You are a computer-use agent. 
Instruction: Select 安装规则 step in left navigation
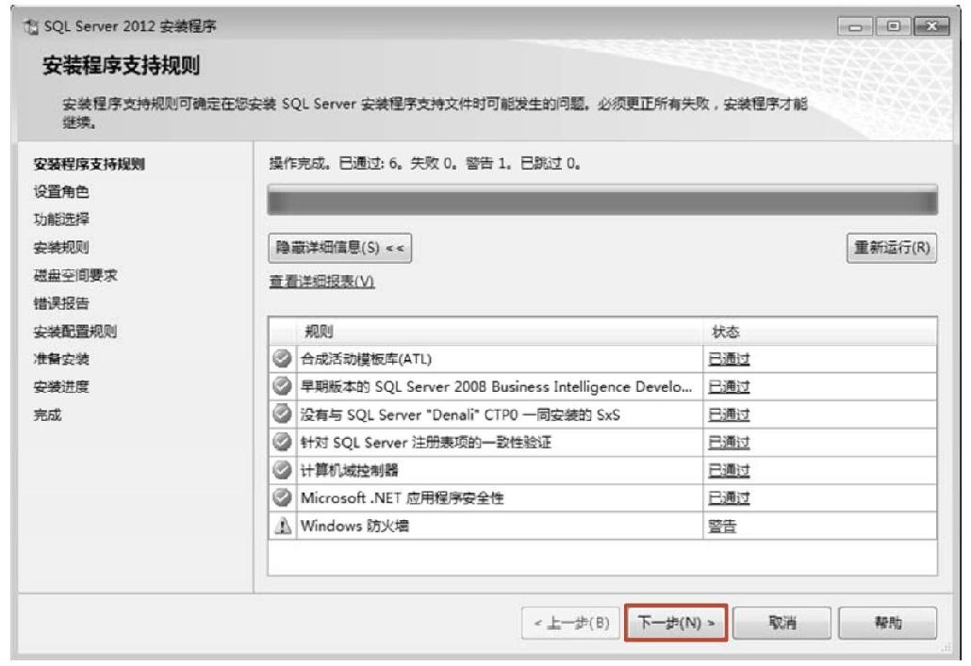(x=61, y=248)
